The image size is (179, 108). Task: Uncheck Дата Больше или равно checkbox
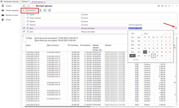point(24,28)
